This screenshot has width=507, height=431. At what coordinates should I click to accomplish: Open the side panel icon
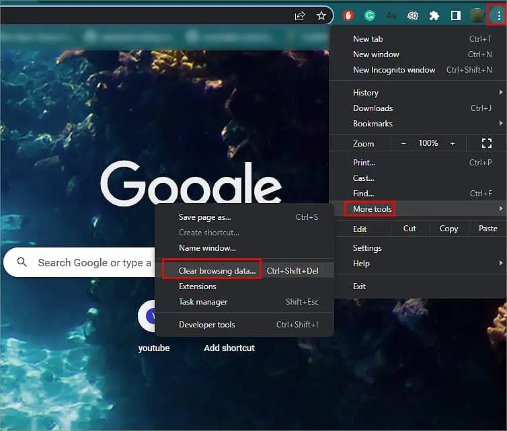tap(456, 15)
